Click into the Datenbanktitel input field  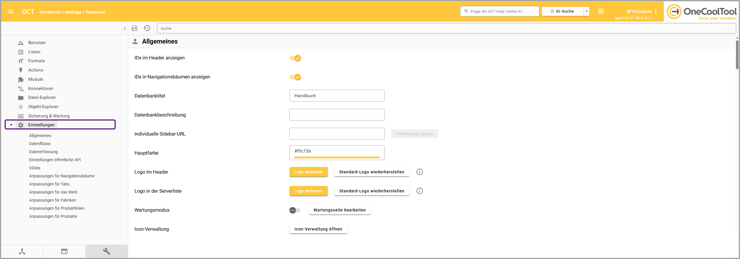[x=337, y=96]
